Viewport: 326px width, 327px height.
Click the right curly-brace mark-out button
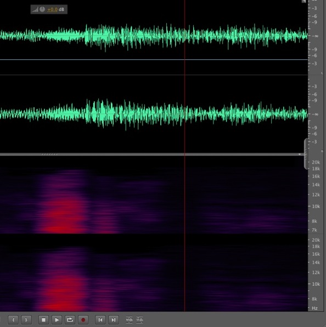[x=26, y=320]
